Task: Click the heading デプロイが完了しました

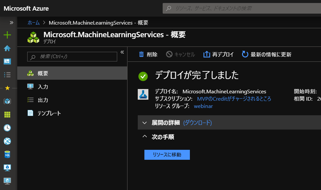Action: point(197,75)
